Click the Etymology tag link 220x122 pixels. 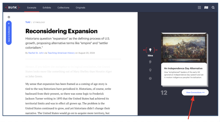click(x=39, y=23)
